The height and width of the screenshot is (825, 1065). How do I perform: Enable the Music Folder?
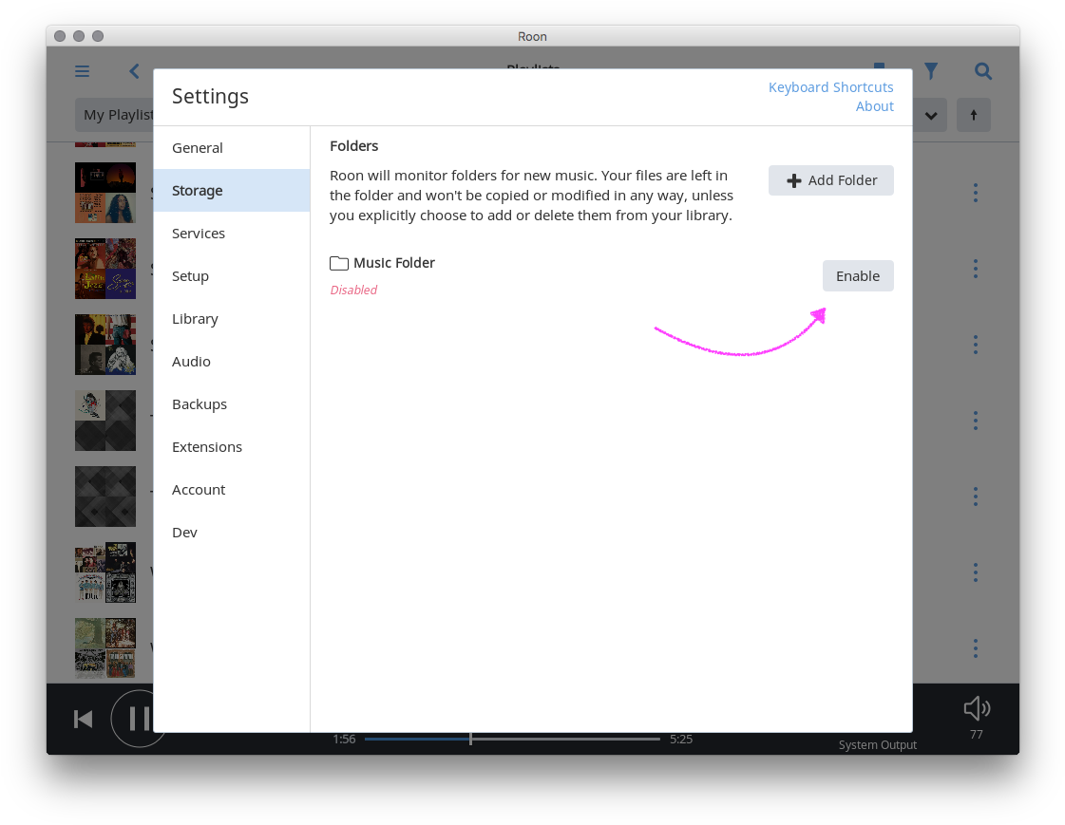pyautogui.click(x=858, y=276)
